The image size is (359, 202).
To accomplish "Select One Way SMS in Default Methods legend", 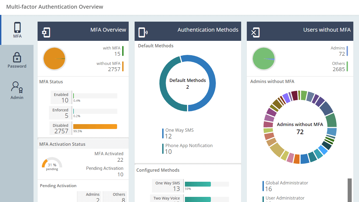I will (179, 130).
